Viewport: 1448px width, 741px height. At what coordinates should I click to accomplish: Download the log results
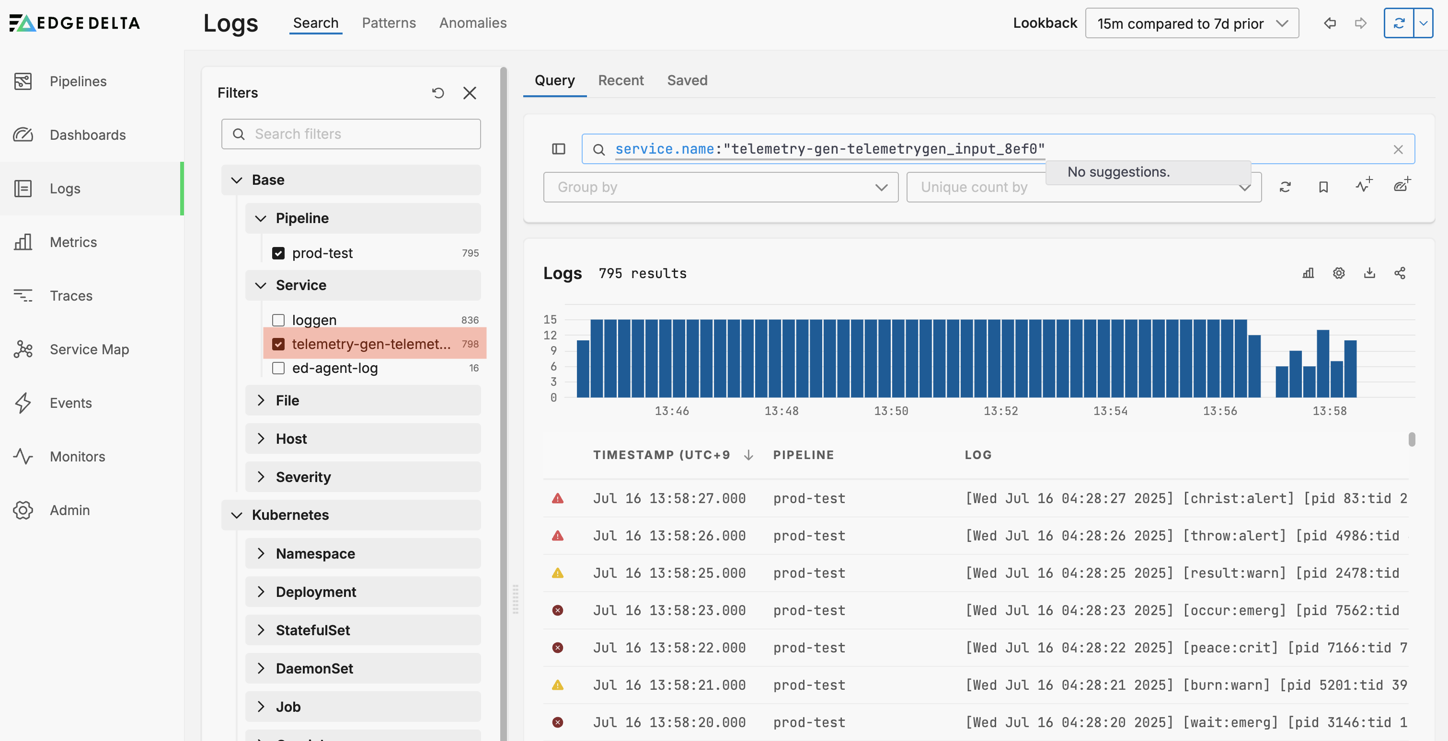1369,273
